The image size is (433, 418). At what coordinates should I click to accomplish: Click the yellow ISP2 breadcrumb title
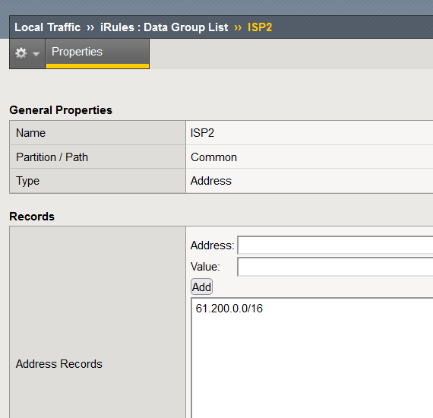coord(260,27)
